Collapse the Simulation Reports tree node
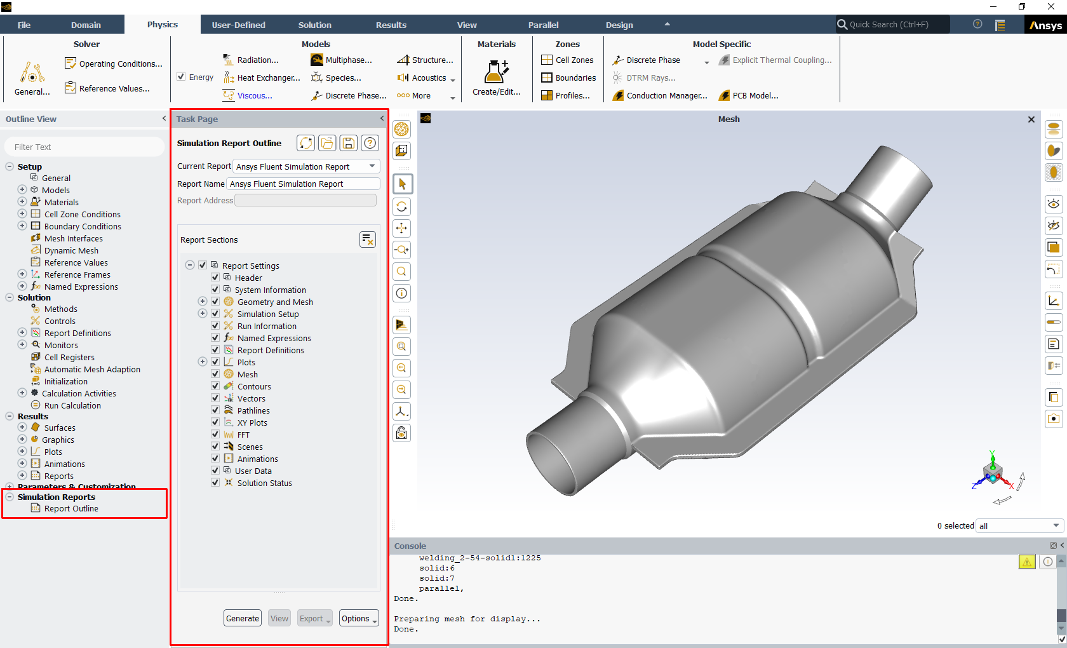 coord(8,497)
